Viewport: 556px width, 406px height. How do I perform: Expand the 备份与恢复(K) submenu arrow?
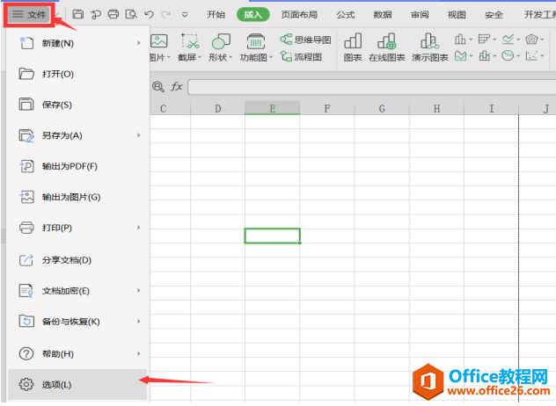(139, 322)
